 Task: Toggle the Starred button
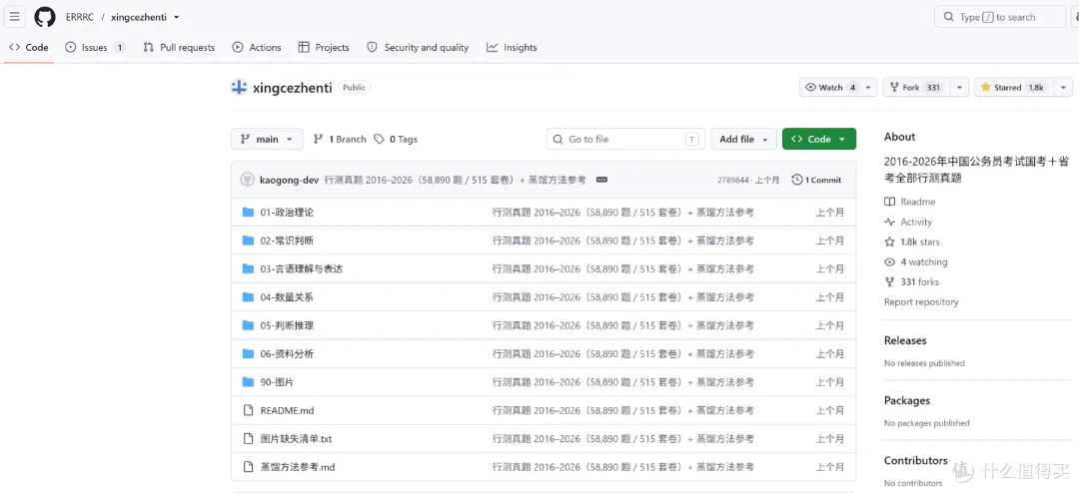pyautogui.click(x=1013, y=88)
